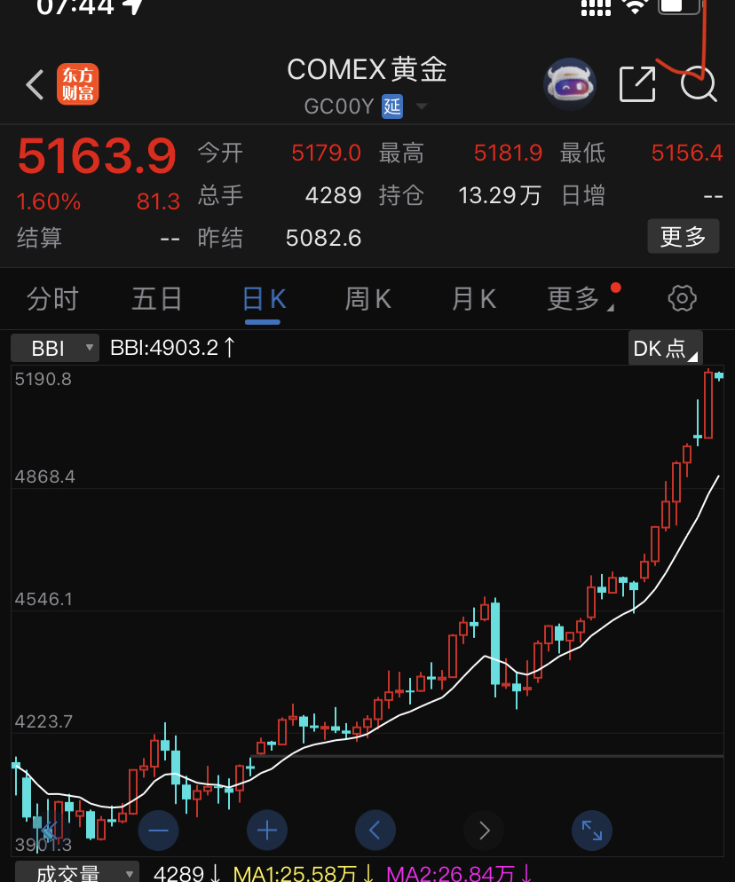The width and height of the screenshot is (735, 882).
Task: Open the DK点 selector
Action: [x=665, y=348]
